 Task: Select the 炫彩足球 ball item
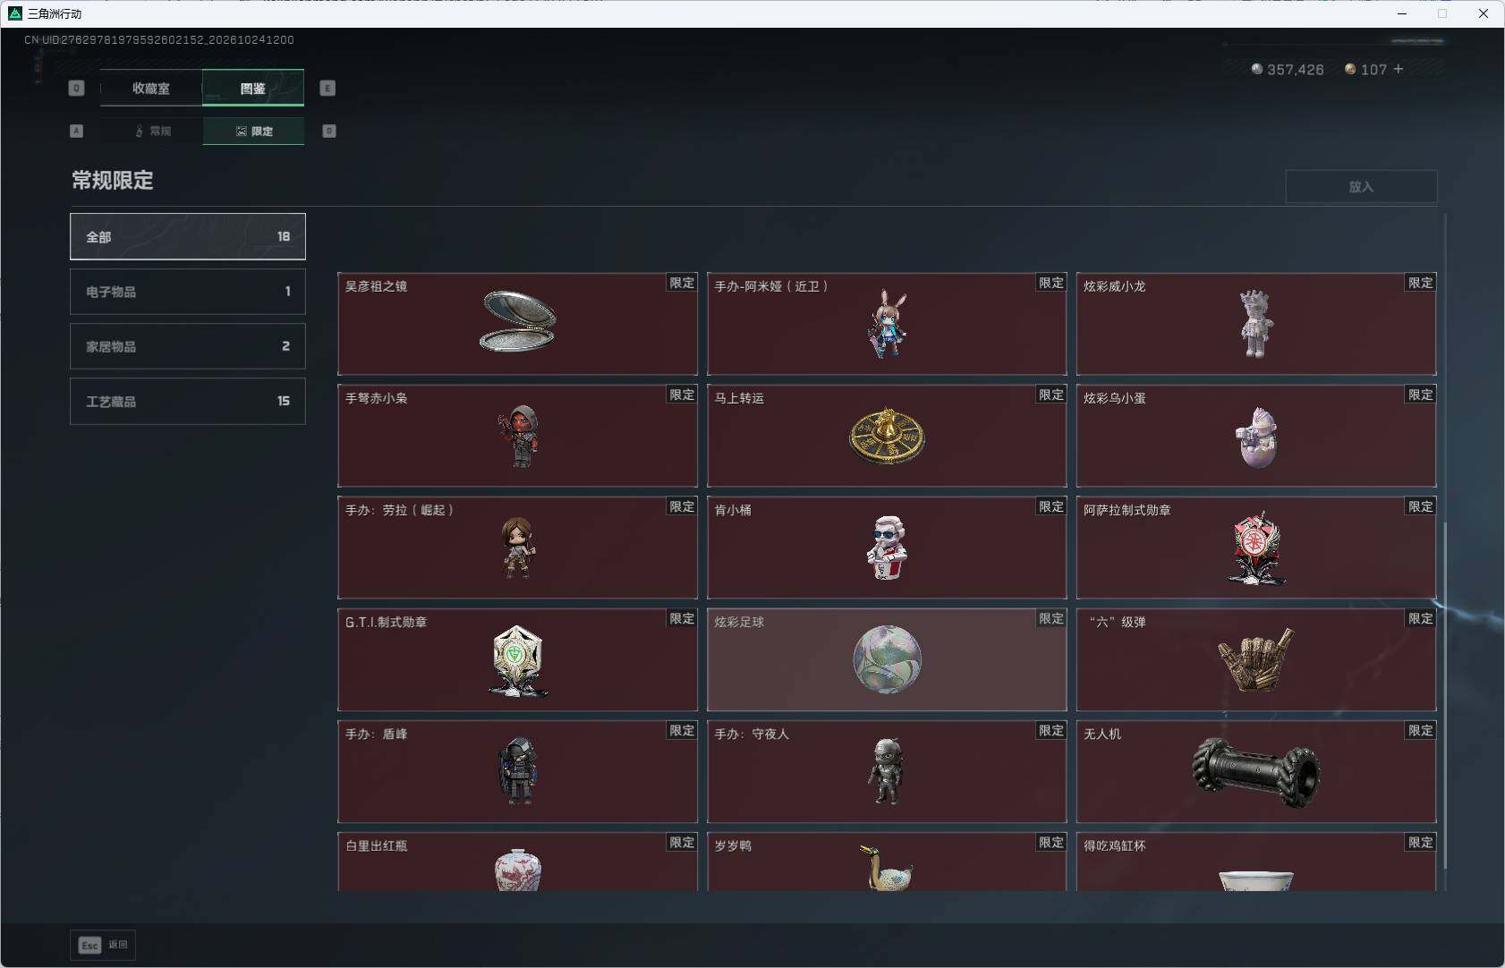tap(887, 659)
